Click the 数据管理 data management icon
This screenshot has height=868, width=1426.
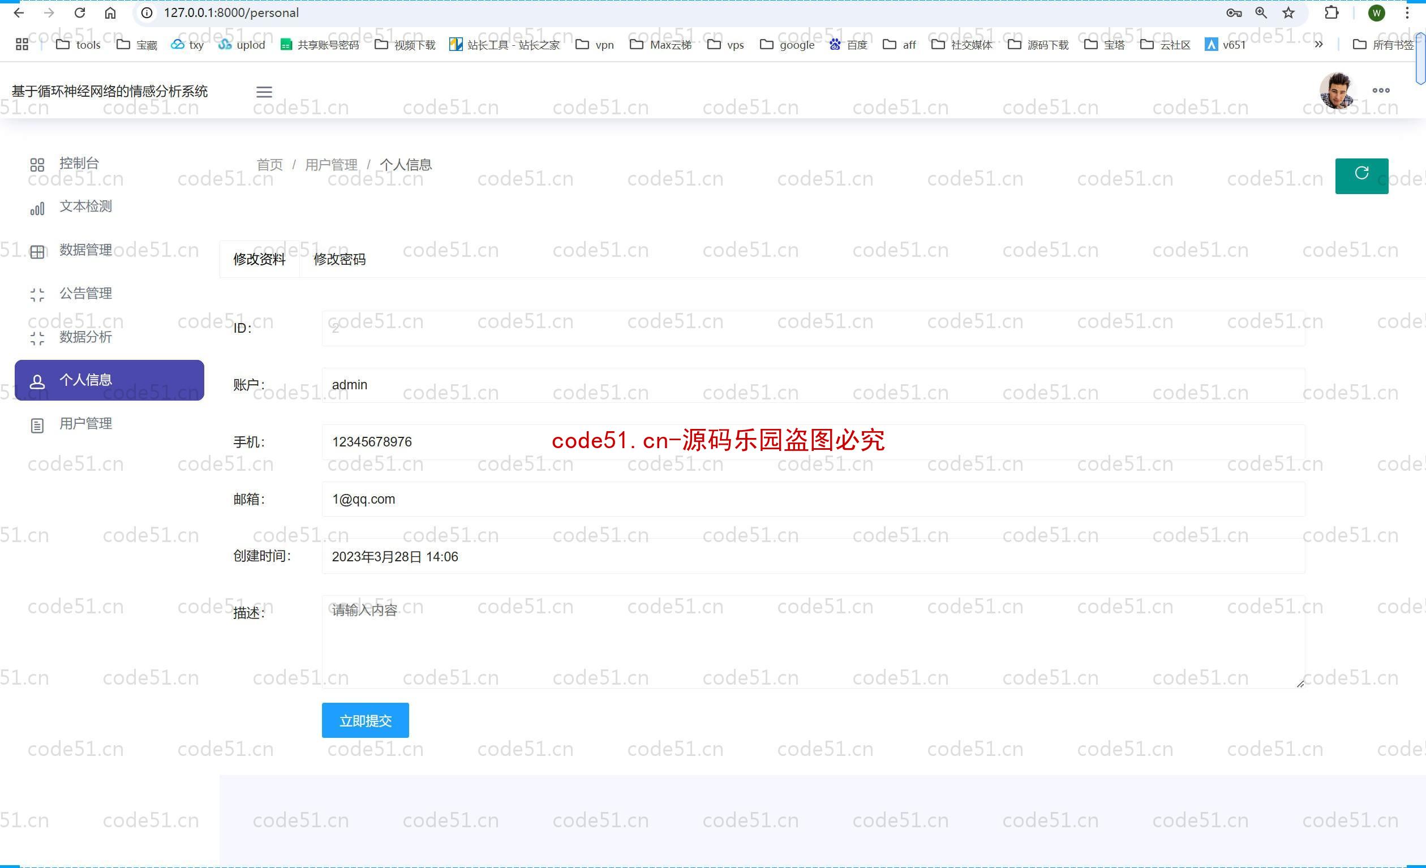[x=37, y=251]
